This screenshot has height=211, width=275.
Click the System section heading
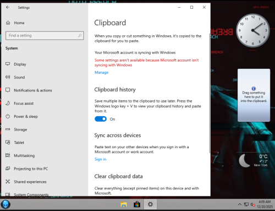coord(12,48)
